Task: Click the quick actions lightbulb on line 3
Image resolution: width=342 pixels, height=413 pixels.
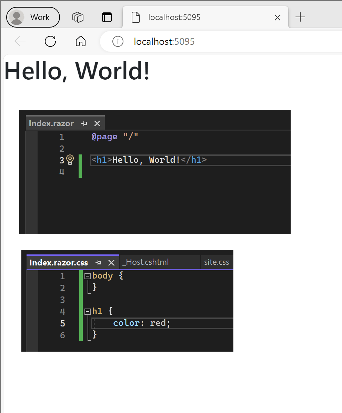Action: click(71, 160)
